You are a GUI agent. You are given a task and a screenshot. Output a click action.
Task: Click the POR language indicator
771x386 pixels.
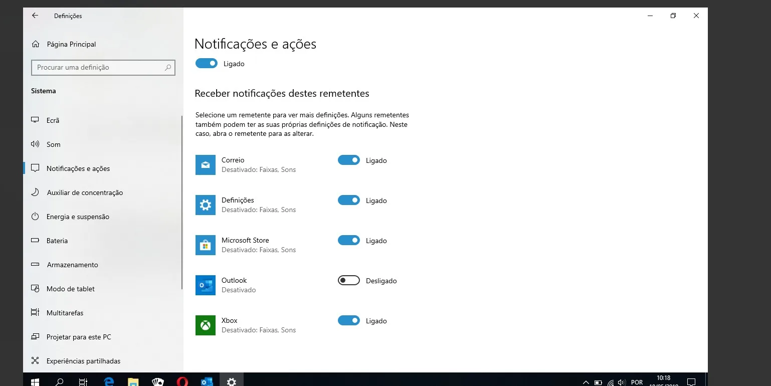click(637, 382)
